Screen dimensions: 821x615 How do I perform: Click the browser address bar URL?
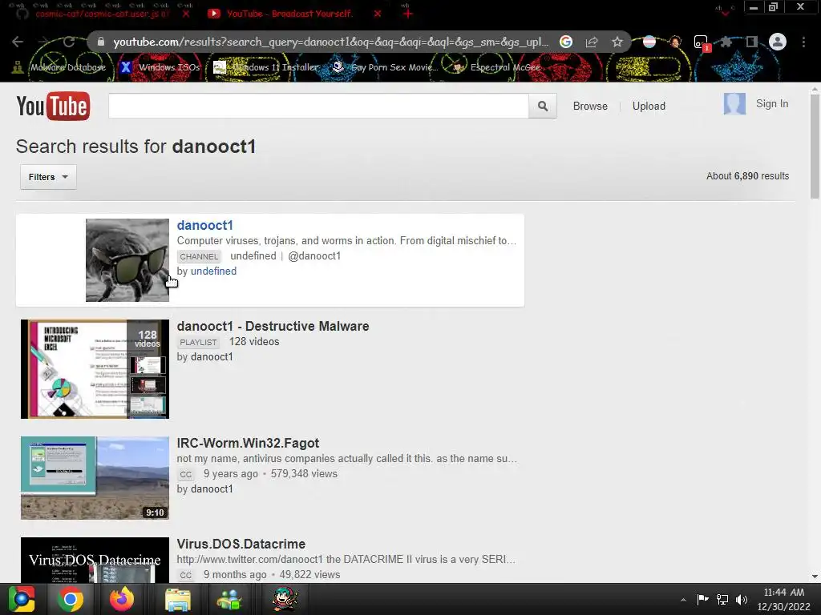(x=330, y=42)
